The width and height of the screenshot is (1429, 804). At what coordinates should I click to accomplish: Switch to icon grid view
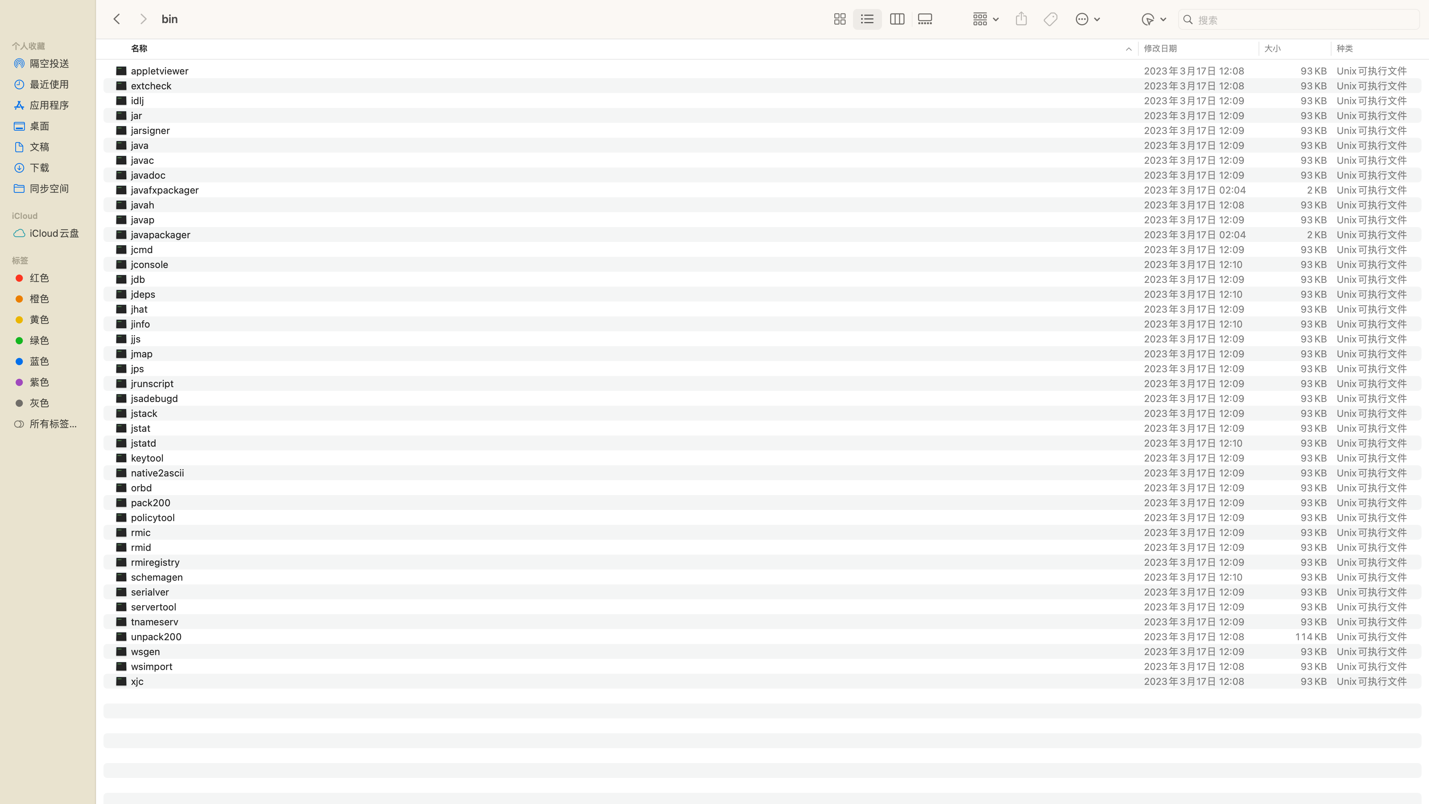[839, 19]
